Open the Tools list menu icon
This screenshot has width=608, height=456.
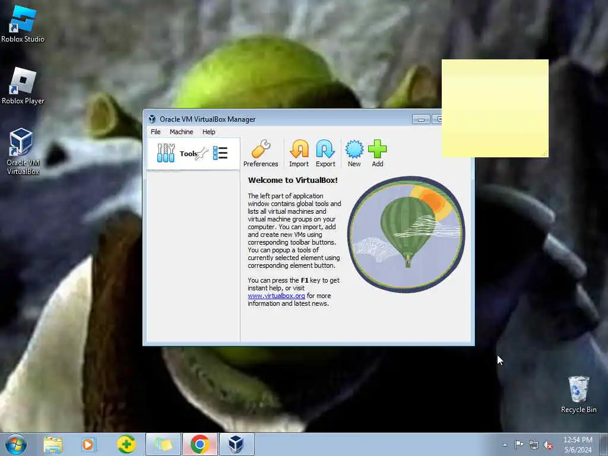[x=220, y=153]
